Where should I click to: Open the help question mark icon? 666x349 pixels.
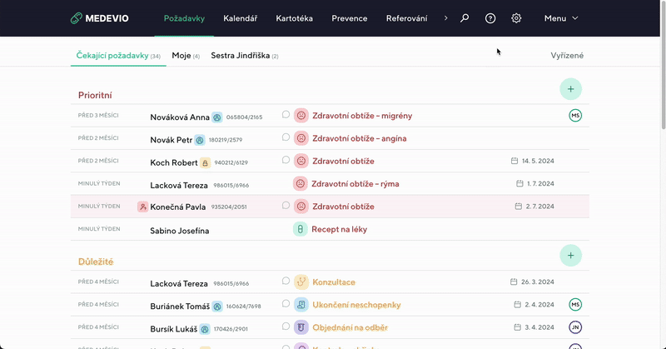click(490, 18)
